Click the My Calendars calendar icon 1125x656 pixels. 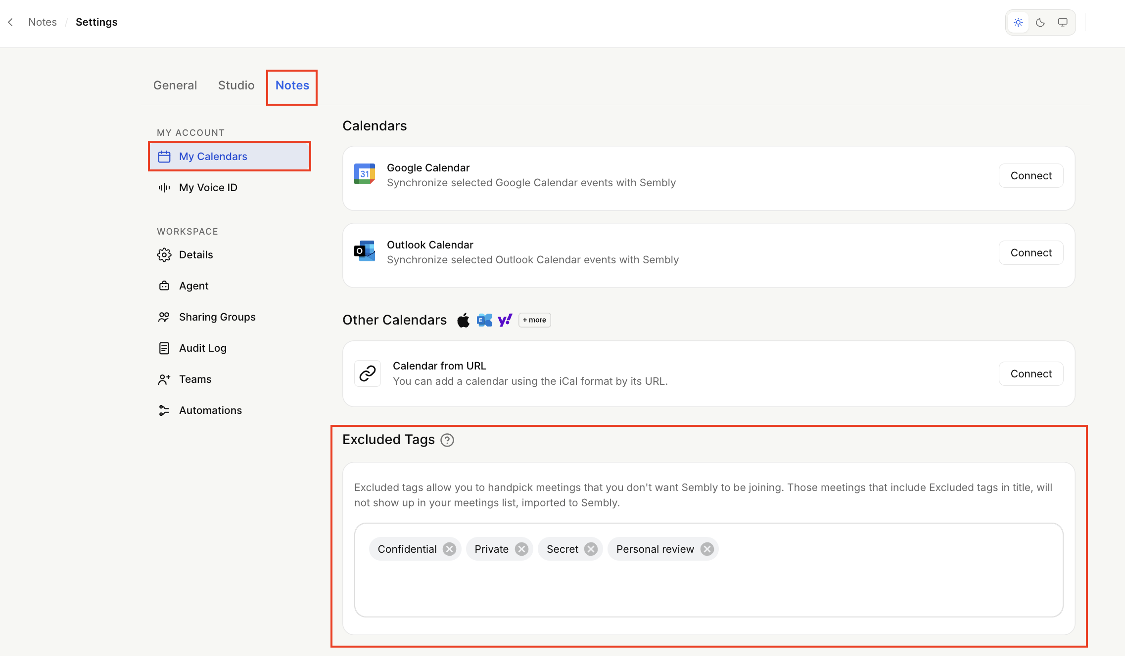(164, 157)
